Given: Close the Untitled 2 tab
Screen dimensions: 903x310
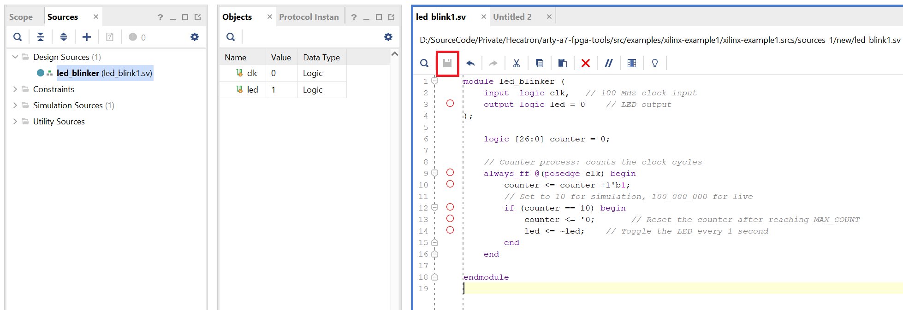Looking at the screenshot, I should coord(549,17).
